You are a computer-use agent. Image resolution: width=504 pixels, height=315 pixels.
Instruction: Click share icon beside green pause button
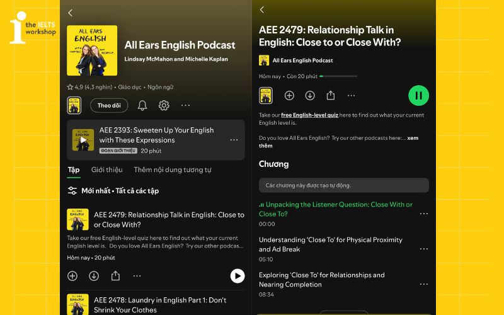(330, 96)
